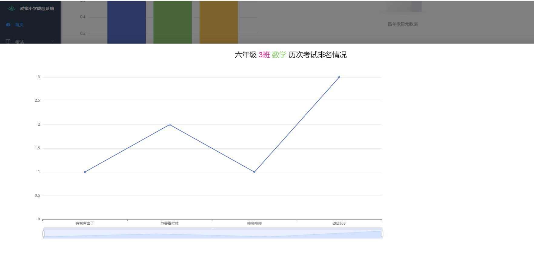This screenshot has height=267, width=534.
Task: Click the data point above 噢噢噢噢
Action: pyautogui.click(x=254, y=172)
